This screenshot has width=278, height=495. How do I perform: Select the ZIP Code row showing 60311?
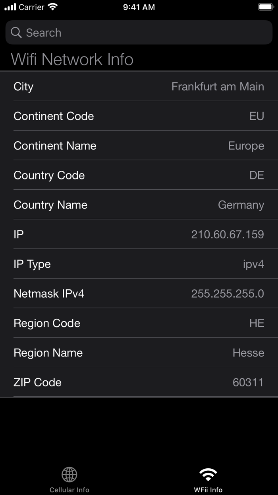139,382
